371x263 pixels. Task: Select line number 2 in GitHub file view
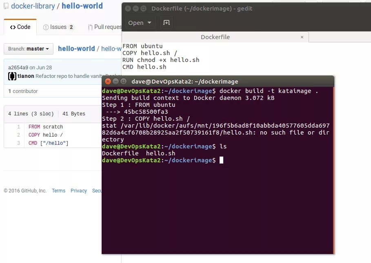[x=19, y=135]
